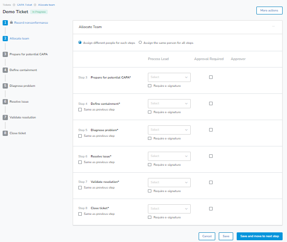This screenshot has width=287, height=242.
Task: Select Assign different people for each steps
Action: coord(80,43)
